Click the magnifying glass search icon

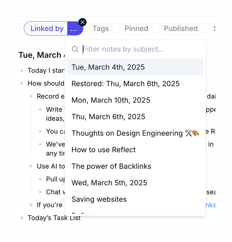click(x=75, y=49)
